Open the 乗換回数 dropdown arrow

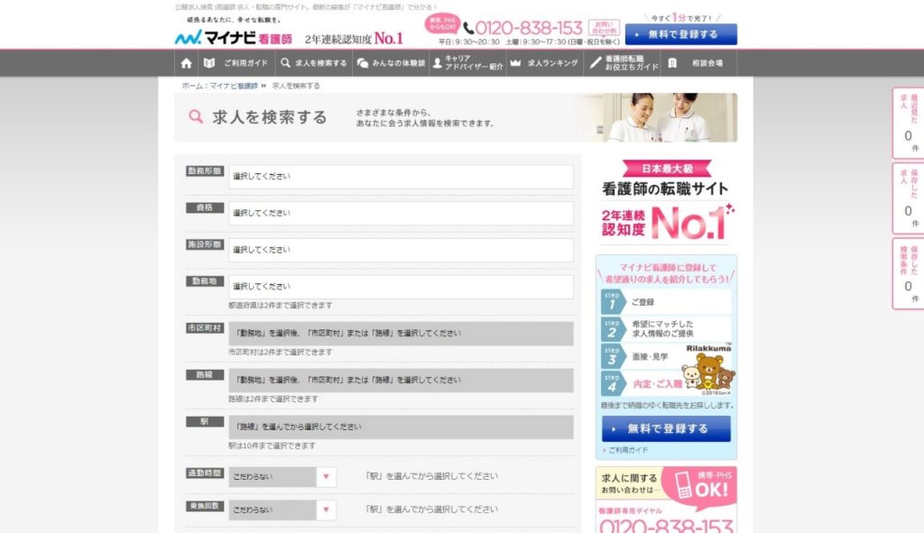point(326,510)
